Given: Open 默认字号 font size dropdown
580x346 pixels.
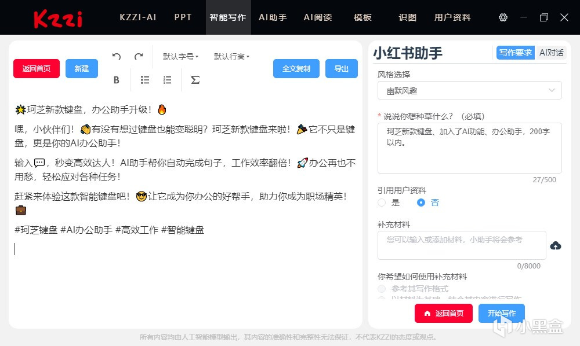Looking at the screenshot, I should [x=180, y=57].
